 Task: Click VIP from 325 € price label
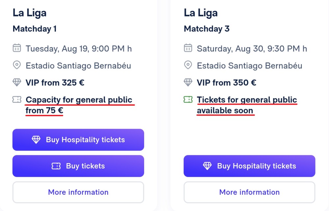pyautogui.click(x=55, y=83)
